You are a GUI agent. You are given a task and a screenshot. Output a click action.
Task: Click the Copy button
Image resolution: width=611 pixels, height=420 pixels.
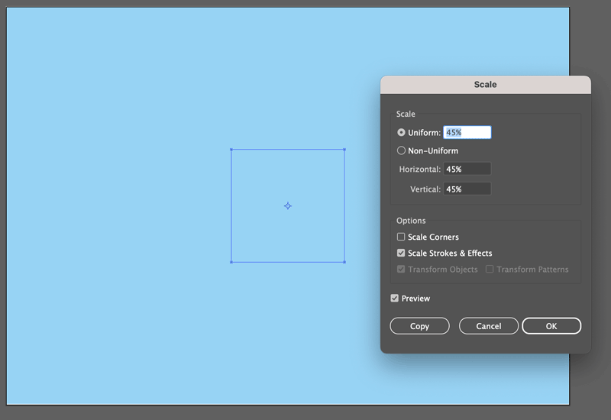point(419,326)
